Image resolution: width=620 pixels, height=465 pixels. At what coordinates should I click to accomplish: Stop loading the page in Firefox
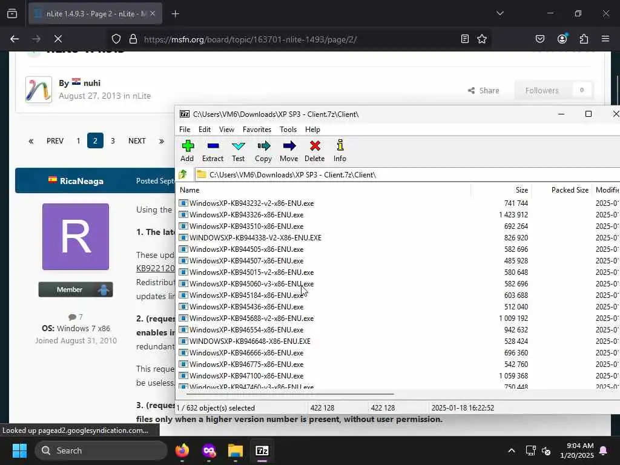58,39
